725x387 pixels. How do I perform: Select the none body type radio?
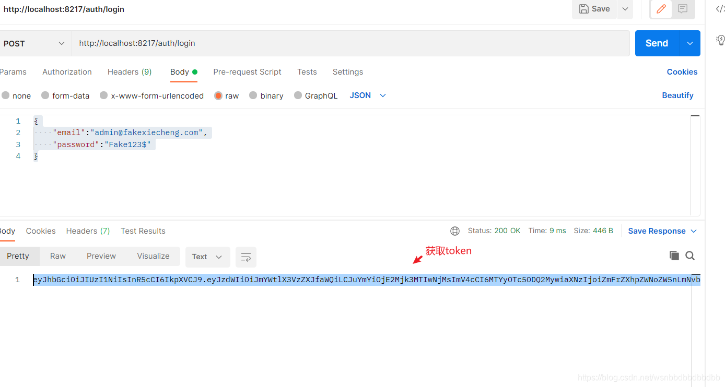pos(6,95)
